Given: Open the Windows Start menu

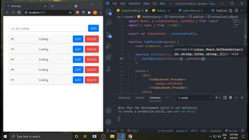Looking at the screenshot, I should (x=5, y=136).
